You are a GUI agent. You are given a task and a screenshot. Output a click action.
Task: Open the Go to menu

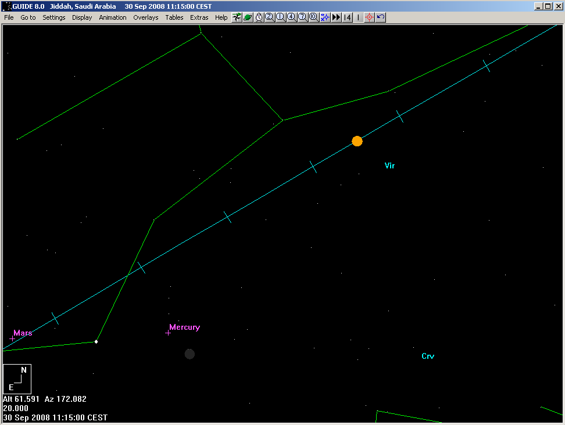[x=28, y=17]
